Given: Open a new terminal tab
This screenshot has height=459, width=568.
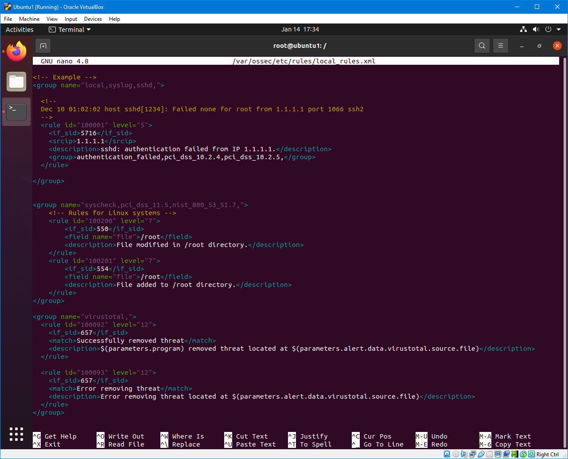Looking at the screenshot, I should point(43,46).
